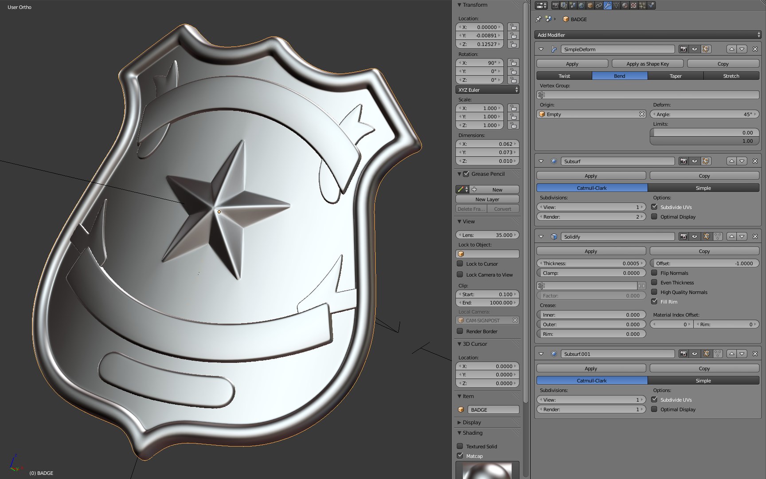
Task: Collapse the 3D Cursor panel
Action: pos(460,344)
